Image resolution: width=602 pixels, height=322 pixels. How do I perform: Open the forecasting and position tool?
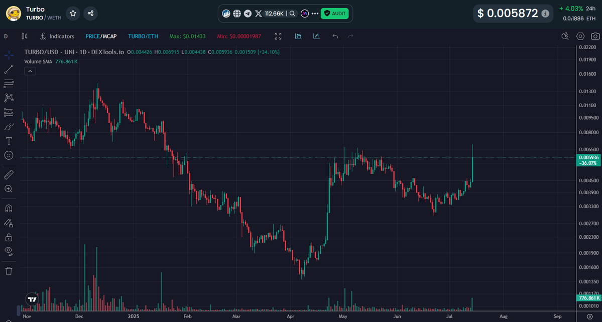tap(9, 112)
